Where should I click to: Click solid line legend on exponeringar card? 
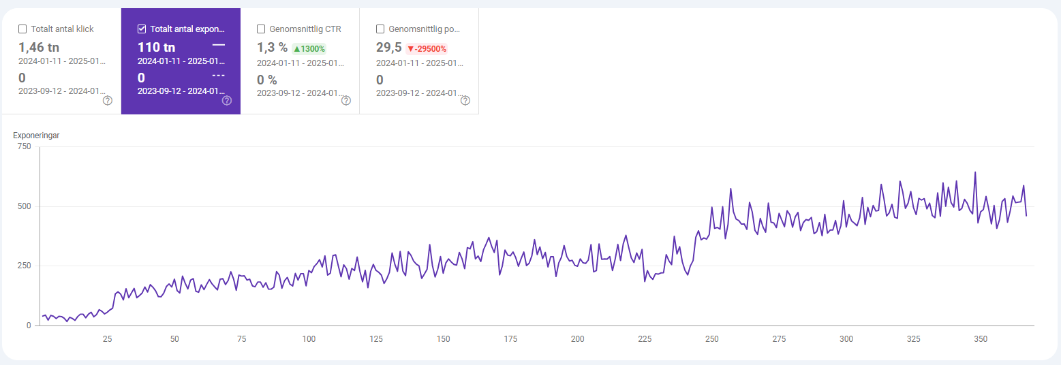pos(218,45)
